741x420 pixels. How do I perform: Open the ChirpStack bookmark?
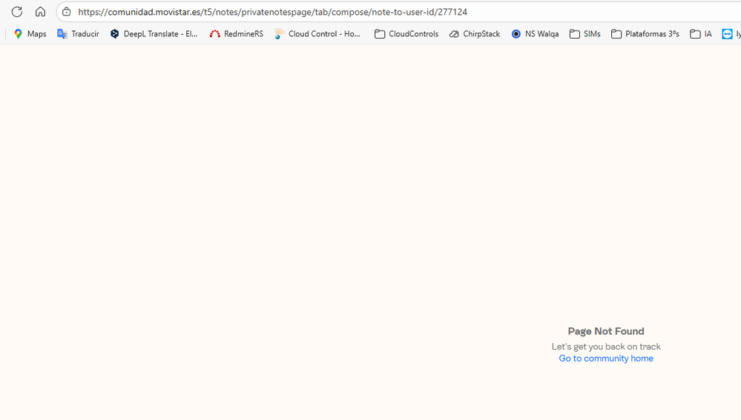[x=474, y=34]
